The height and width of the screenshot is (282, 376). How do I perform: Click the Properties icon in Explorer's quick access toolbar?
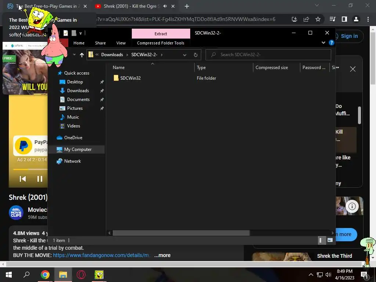65,33
